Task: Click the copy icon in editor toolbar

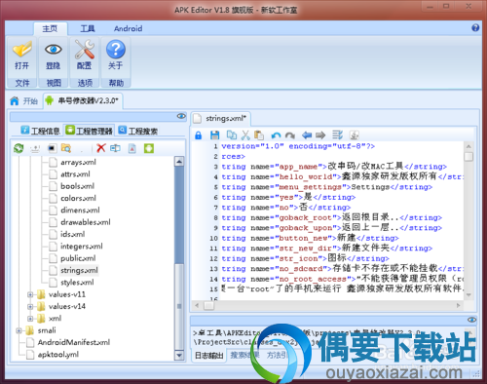Action: click(232, 134)
